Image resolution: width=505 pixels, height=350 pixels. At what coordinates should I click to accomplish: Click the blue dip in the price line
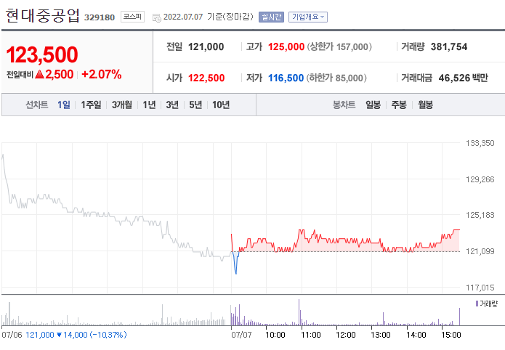click(x=235, y=264)
